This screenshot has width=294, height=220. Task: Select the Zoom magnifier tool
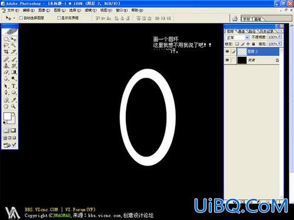coord(14,106)
